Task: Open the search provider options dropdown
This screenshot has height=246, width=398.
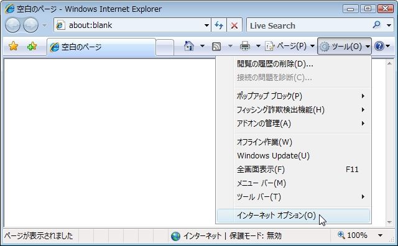Action: 389,25
